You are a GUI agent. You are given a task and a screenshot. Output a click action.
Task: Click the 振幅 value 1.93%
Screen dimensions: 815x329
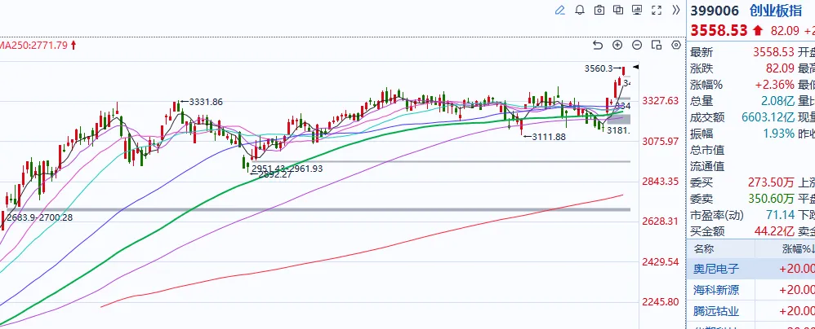[x=778, y=134]
